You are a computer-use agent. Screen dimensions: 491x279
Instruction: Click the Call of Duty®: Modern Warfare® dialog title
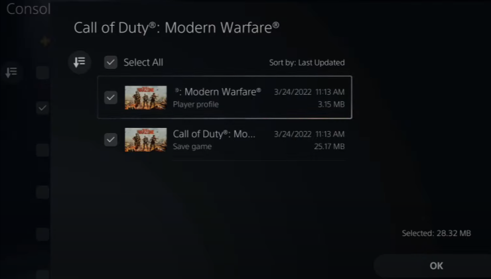(x=176, y=28)
